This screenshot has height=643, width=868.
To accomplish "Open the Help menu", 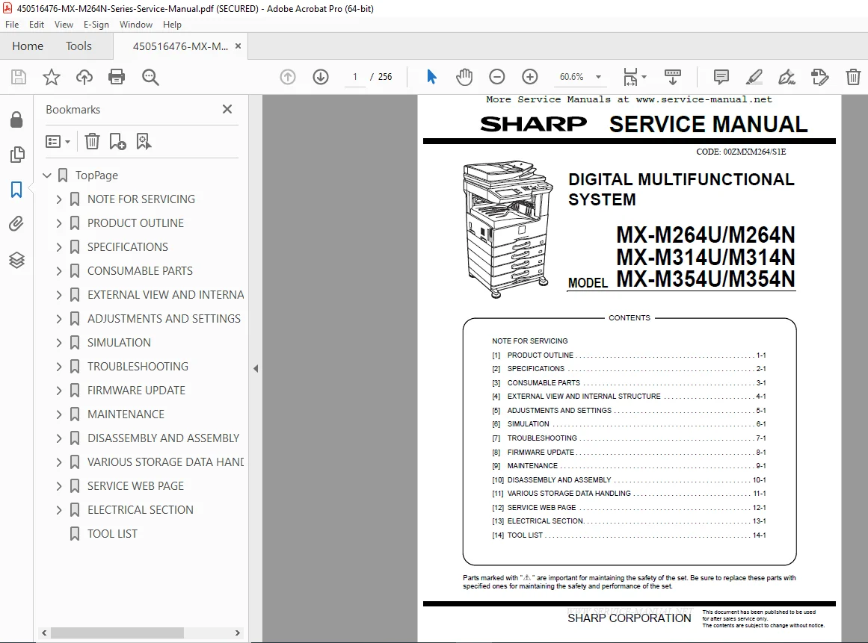I will click(172, 25).
